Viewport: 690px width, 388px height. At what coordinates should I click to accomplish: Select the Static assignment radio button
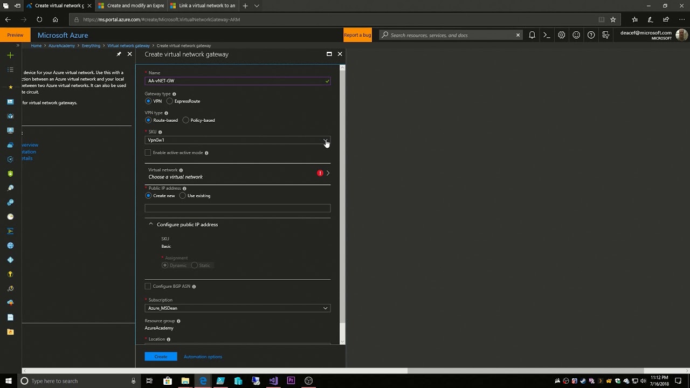click(195, 266)
